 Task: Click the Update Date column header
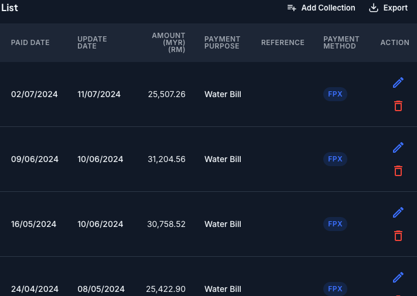point(92,43)
